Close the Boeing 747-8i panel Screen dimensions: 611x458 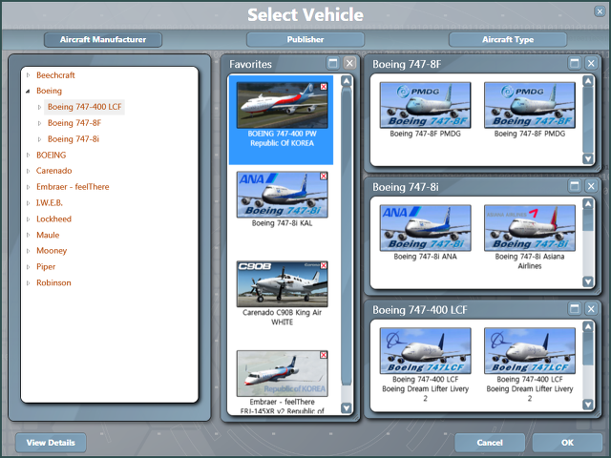click(x=591, y=186)
